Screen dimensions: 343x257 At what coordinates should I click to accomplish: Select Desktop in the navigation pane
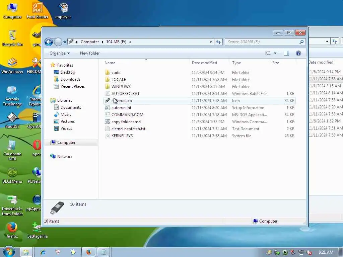point(68,72)
